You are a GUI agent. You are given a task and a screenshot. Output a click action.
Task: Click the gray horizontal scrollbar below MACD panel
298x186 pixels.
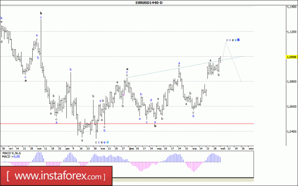click(183, 180)
